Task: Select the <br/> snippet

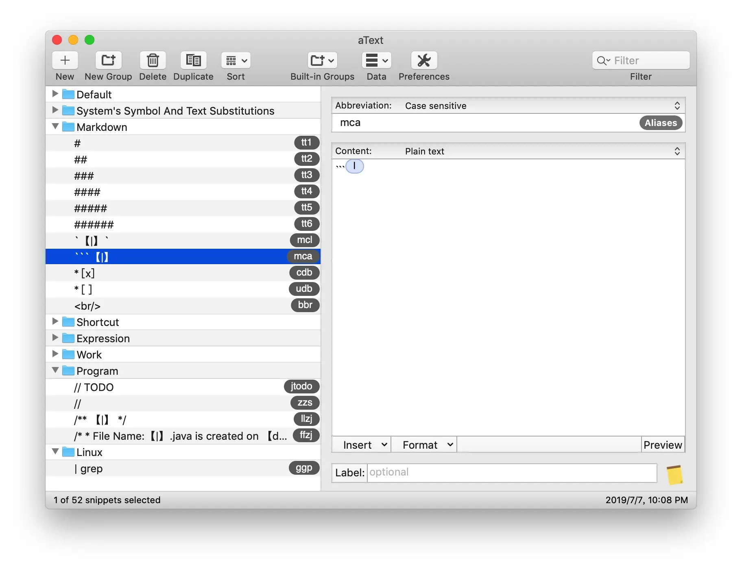Action: 183,306
